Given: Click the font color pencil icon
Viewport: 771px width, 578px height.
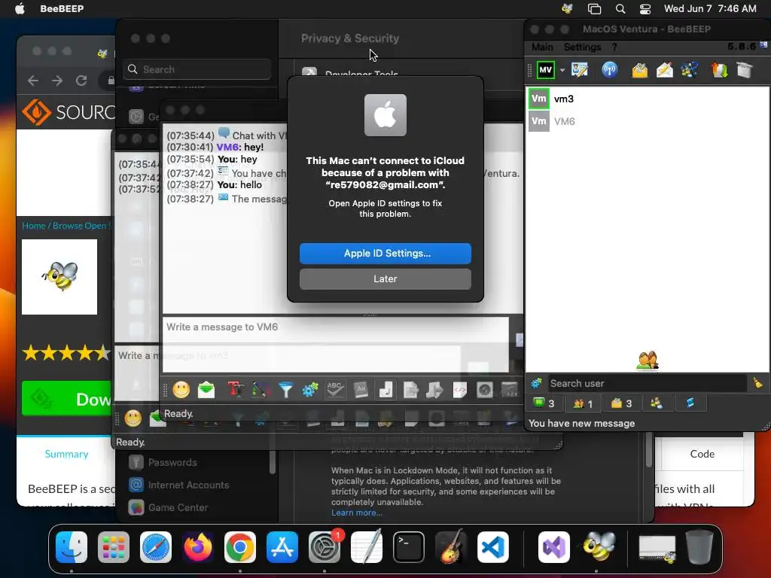Looking at the screenshot, I should click(x=261, y=391).
